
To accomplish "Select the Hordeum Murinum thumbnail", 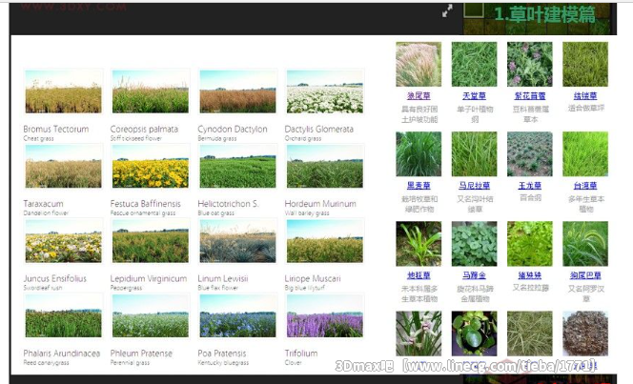I will click(x=324, y=167).
